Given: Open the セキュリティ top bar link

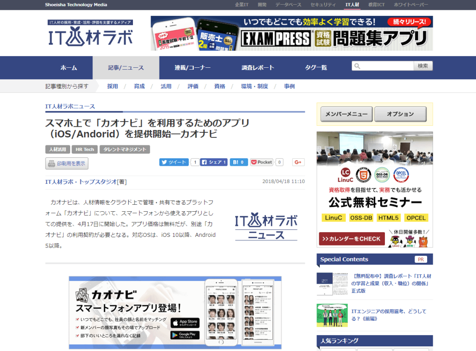Looking at the screenshot, I should tap(323, 5).
